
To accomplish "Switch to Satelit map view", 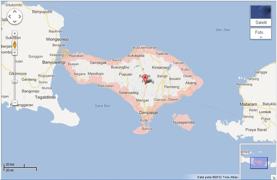I will 261,16.
